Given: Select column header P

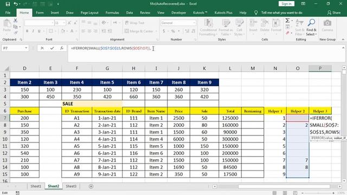Looking at the screenshot, I should [x=320, y=68].
